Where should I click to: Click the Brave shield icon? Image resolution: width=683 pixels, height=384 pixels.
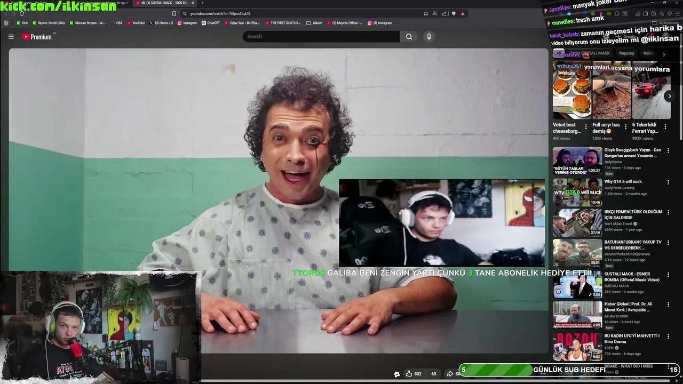point(454,13)
